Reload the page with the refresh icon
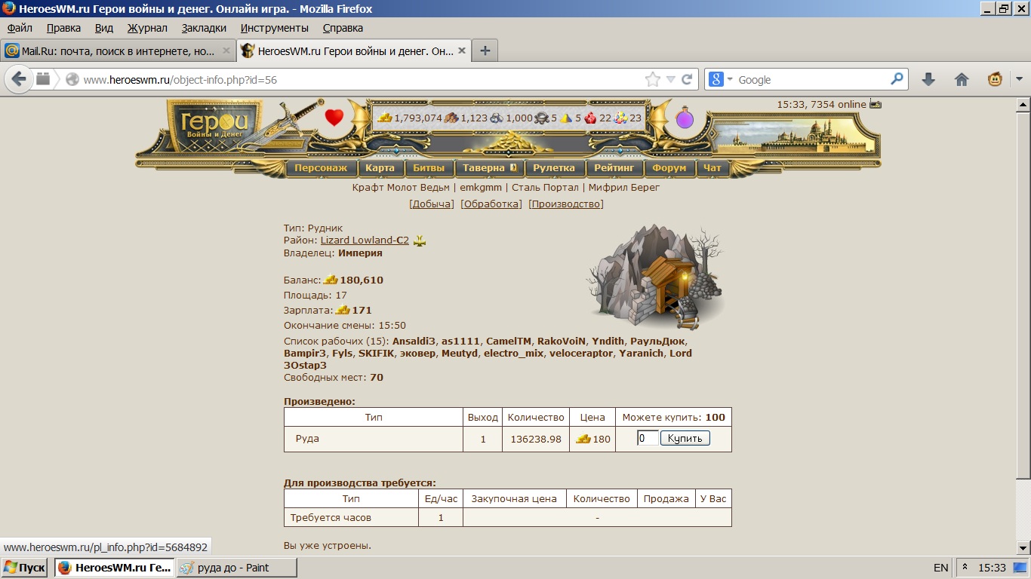Viewport: 1031px width, 579px height. coord(687,79)
